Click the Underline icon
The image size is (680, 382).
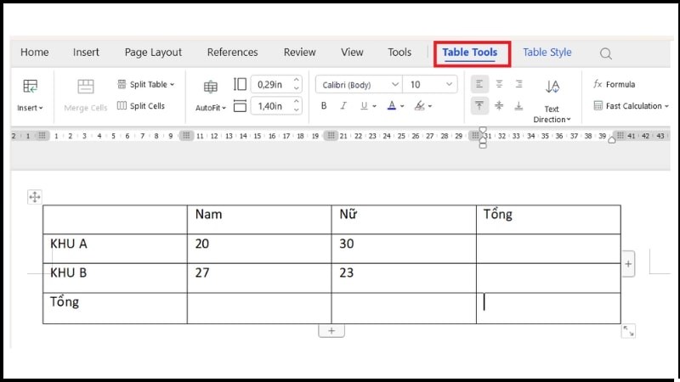tap(364, 106)
